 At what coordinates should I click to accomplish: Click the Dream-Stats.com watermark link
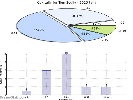coord(13,97)
